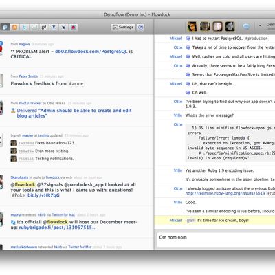The width and height of the screenshot is (275, 275).
Task: Click chat bubble beside 'Actually, there seems'
Action: (x=188, y=66)
